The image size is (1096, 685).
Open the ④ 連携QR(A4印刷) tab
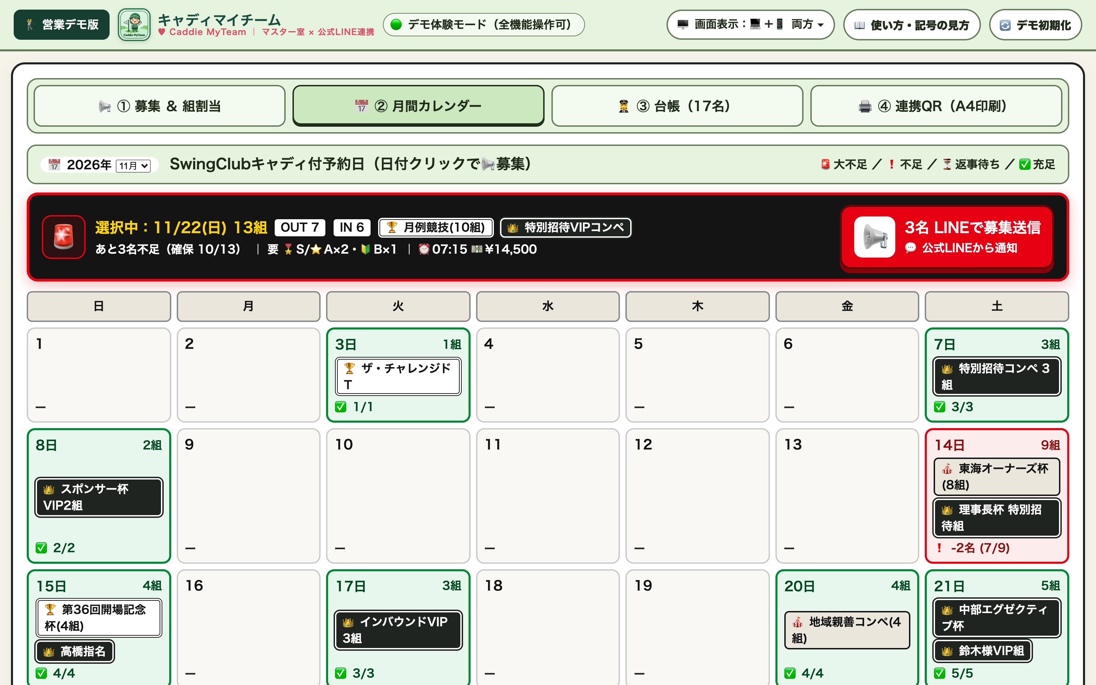pyautogui.click(x=936, y=106)
